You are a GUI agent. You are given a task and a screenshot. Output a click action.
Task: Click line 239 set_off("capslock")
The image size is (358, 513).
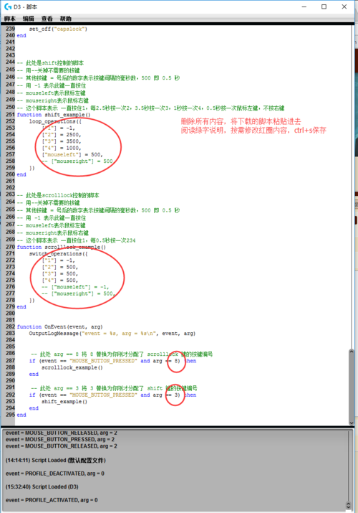[58, 29]
